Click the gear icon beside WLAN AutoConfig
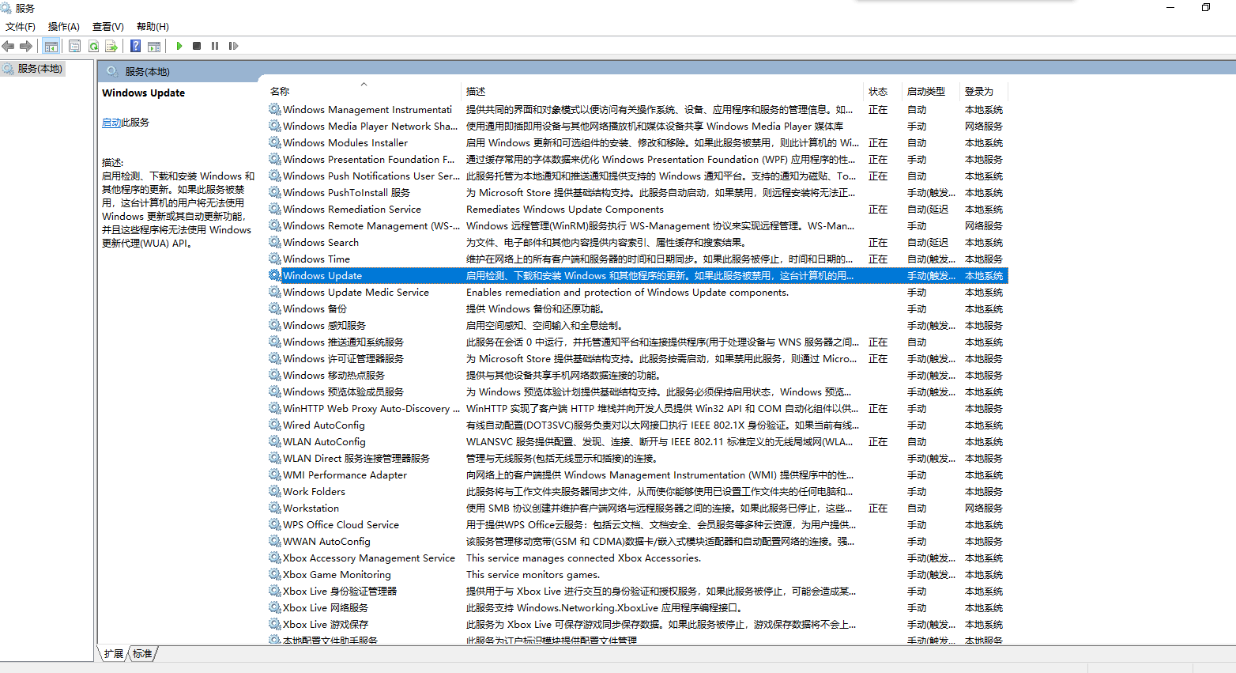The width and height of the screenshot is (1236, 673). (274, 441)
